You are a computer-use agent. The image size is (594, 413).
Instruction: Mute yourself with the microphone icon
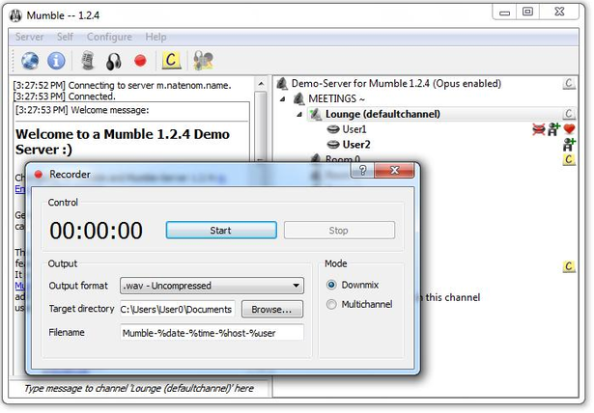coord(88,61)
